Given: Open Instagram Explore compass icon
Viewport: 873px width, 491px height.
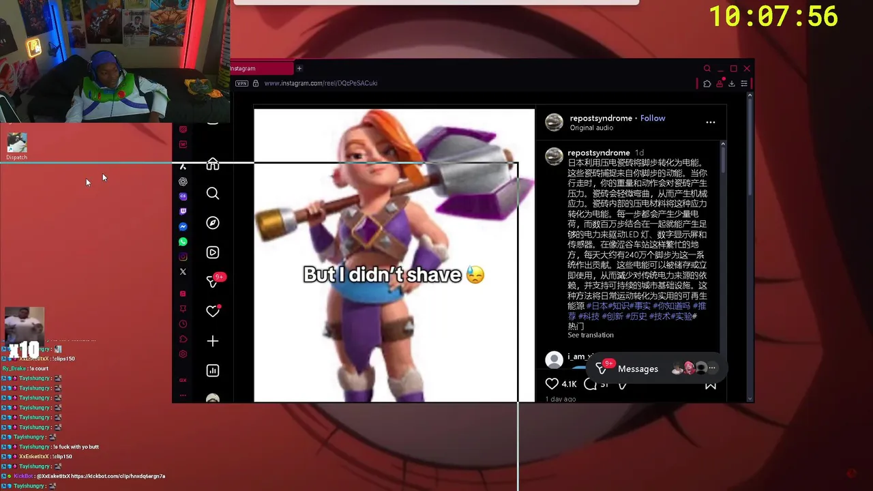Looking at the screenshot, I should (x=213, y=223).
